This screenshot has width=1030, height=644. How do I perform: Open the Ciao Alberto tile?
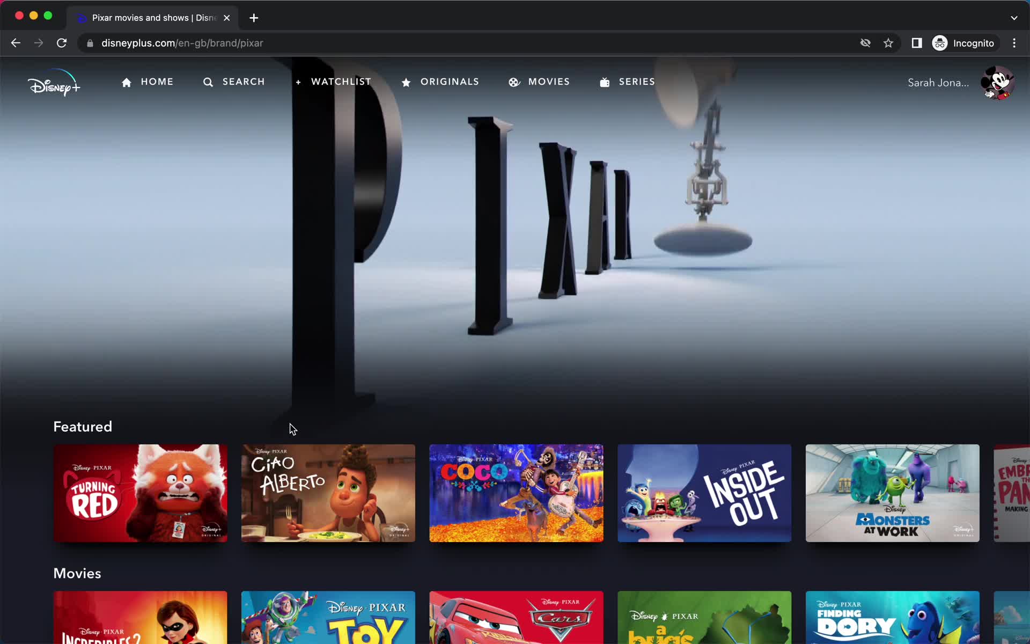tap(328, 493)
